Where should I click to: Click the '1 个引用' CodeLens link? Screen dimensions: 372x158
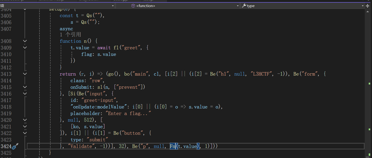pos(70,35)
